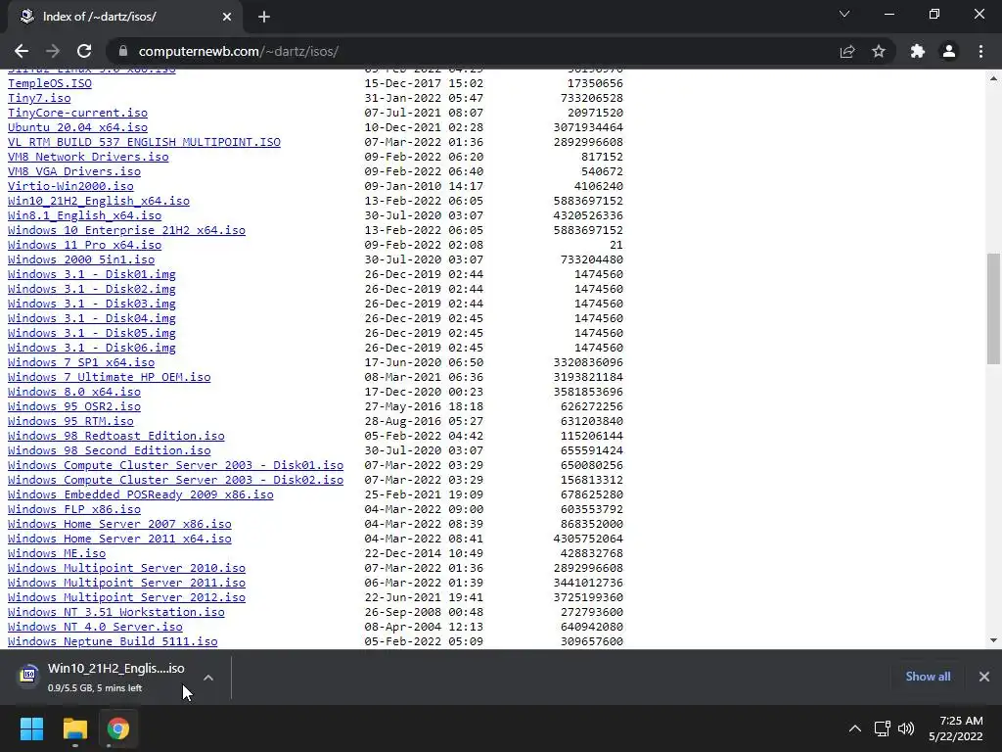
Task: Share this page using the share icon
Action: coord(847,51)
